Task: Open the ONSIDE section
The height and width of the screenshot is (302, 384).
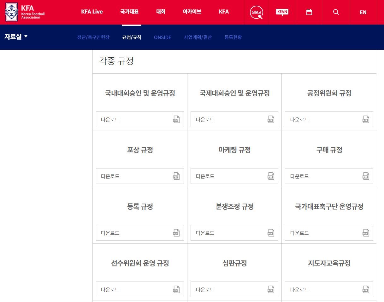Action: click(x=162, y=37)
